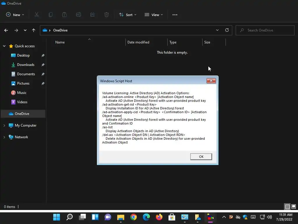Open the Sort dropdown menu

click(x=128, y=15)
